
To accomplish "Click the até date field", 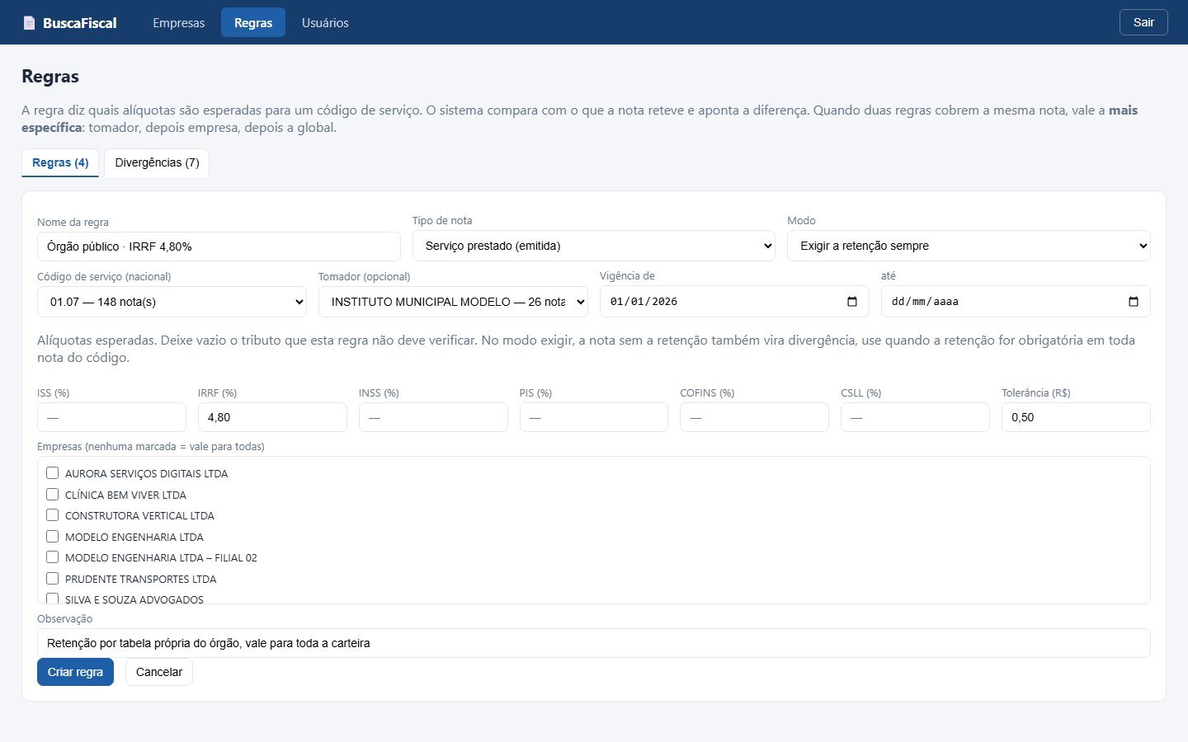I will [x=1016, y=302].
